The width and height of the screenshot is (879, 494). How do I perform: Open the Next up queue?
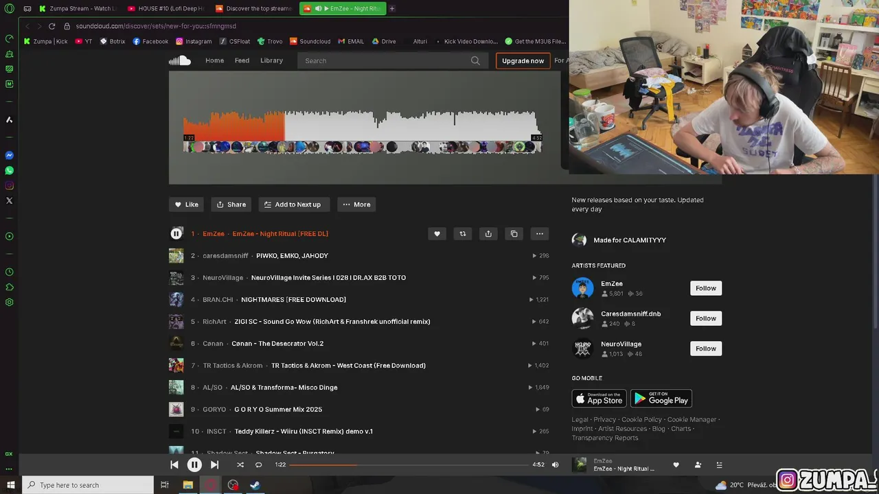click(719, 465)
